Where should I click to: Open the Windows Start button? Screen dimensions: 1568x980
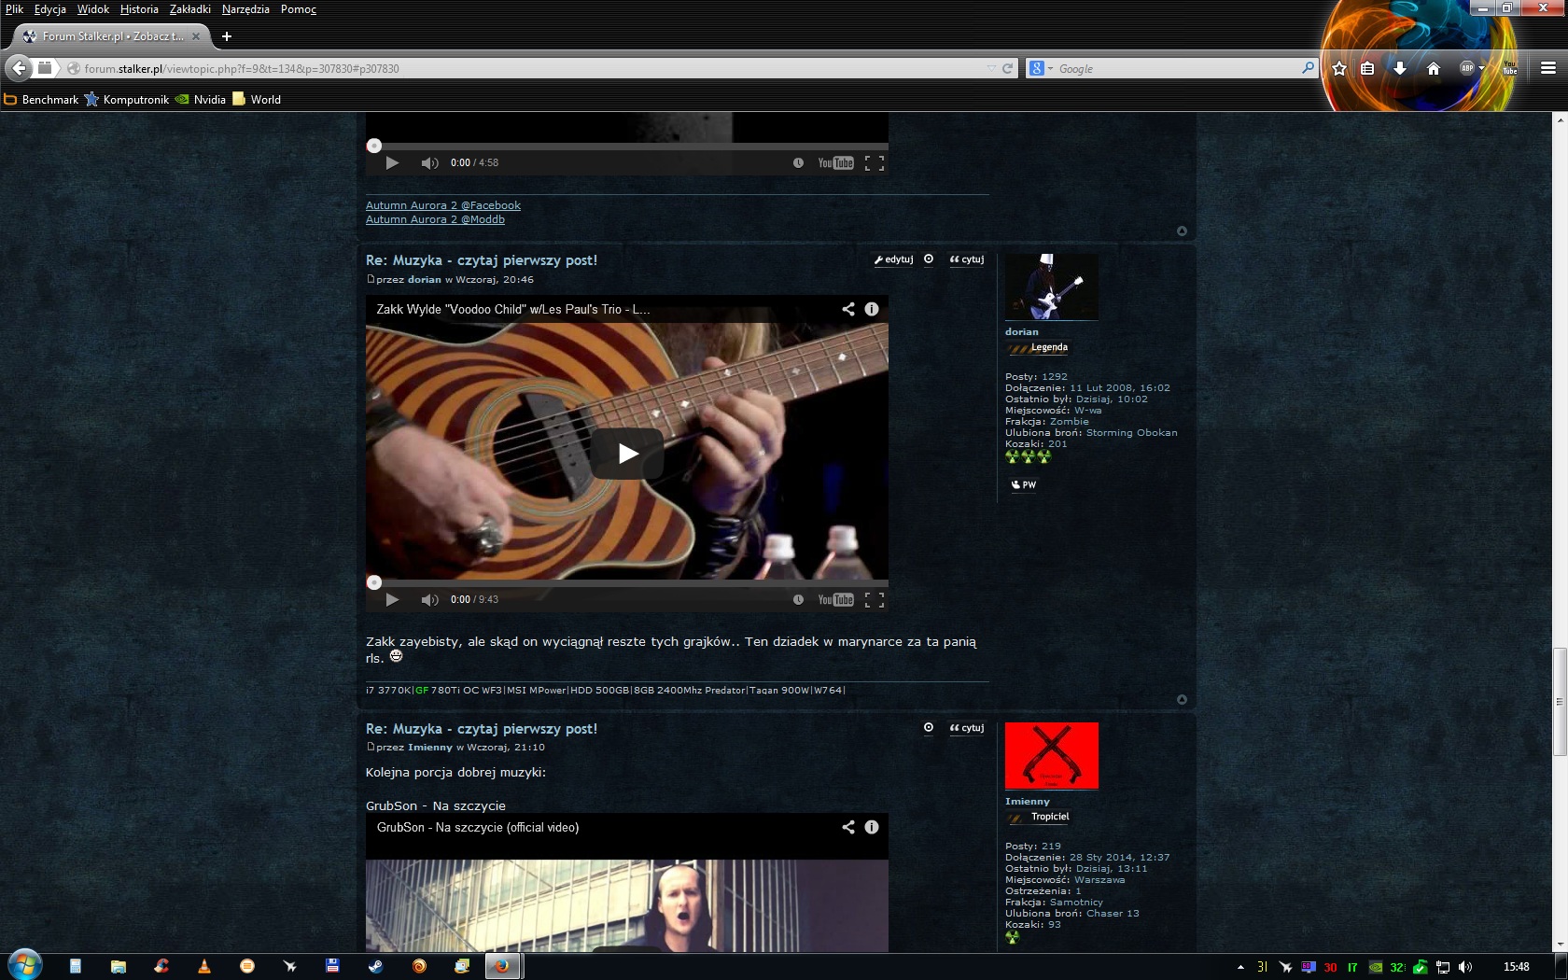point(25,965)
